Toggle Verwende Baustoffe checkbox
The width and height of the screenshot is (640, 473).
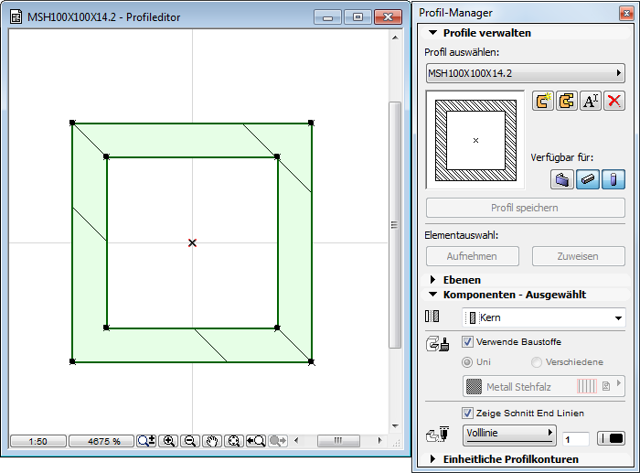click(467, 341)
